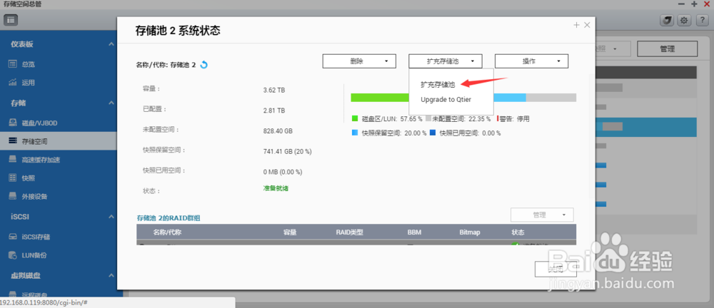This screenshot has height=308, width=714.
Task: Collapse the Storage (存储) section
Action: click(x=111, y=103)
